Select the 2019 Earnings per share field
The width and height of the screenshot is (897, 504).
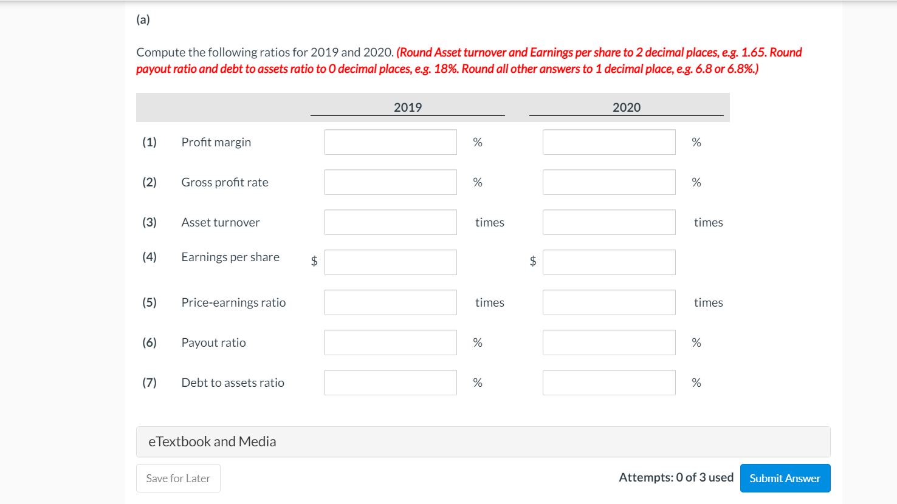[390, 262]
